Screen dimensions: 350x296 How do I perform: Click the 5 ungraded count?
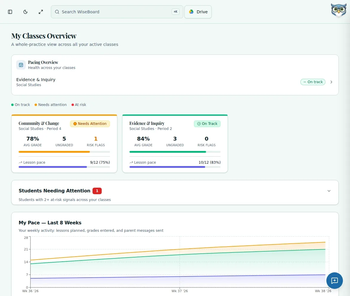pos(64,139)
